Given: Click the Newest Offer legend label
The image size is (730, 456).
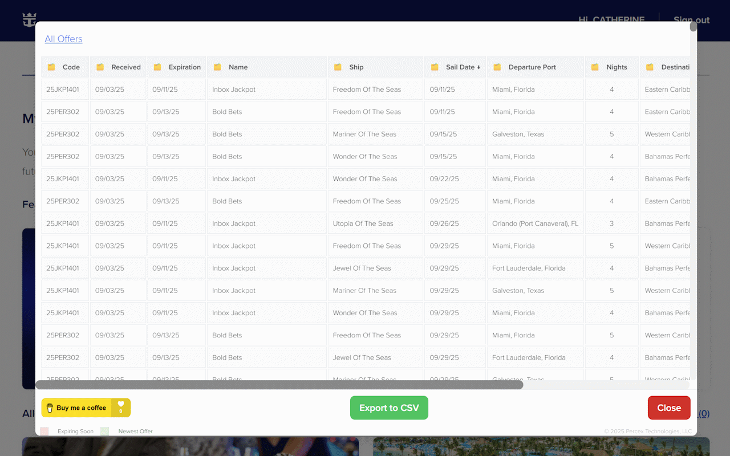Looking at the screenshot, I should click(x=135, y=431).
